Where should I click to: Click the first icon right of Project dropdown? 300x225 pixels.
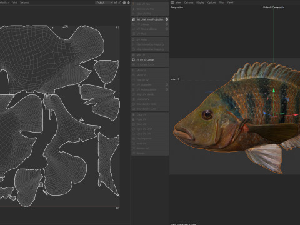(116, 2)
